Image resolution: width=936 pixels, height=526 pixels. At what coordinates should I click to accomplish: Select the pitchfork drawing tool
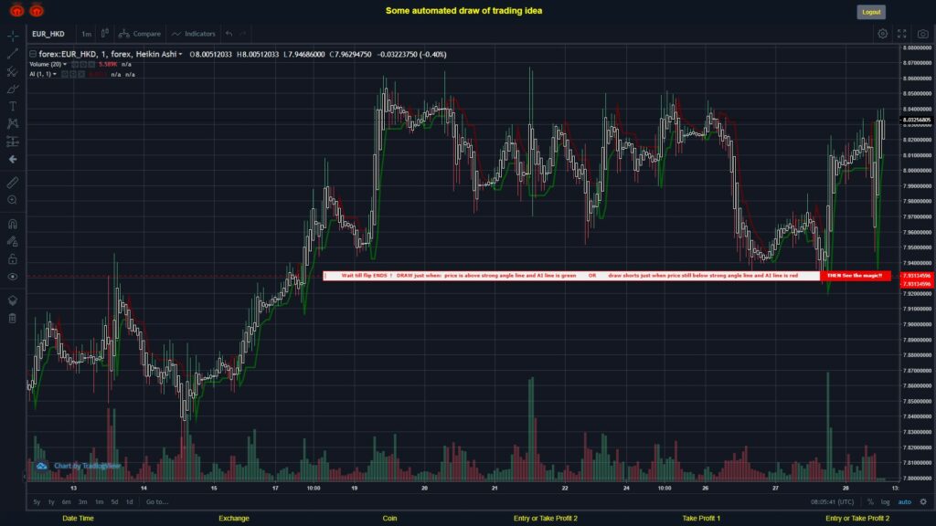[13, 71]
